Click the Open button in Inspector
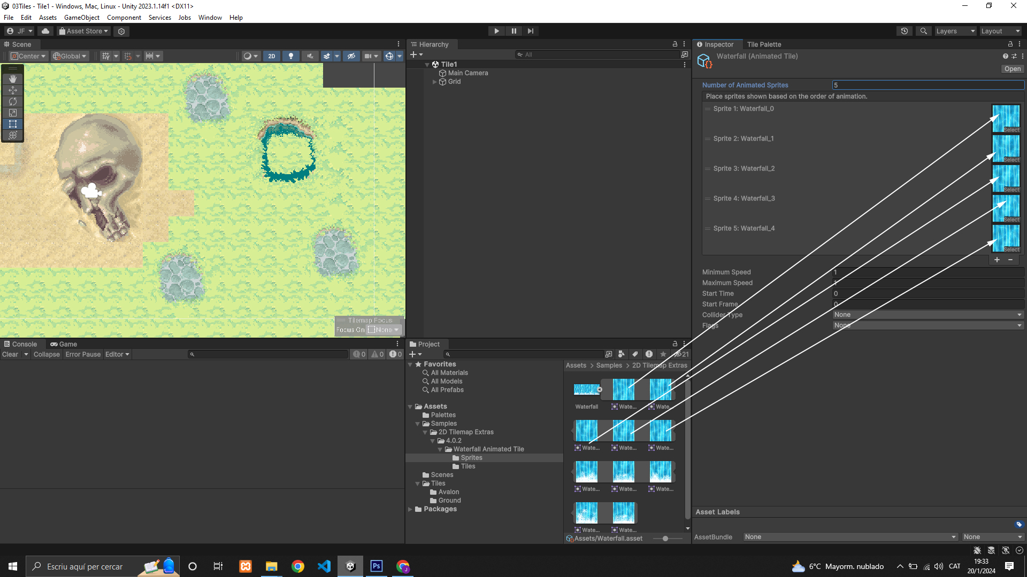This screenshot has height=577, width=1027. (1012, 69)
